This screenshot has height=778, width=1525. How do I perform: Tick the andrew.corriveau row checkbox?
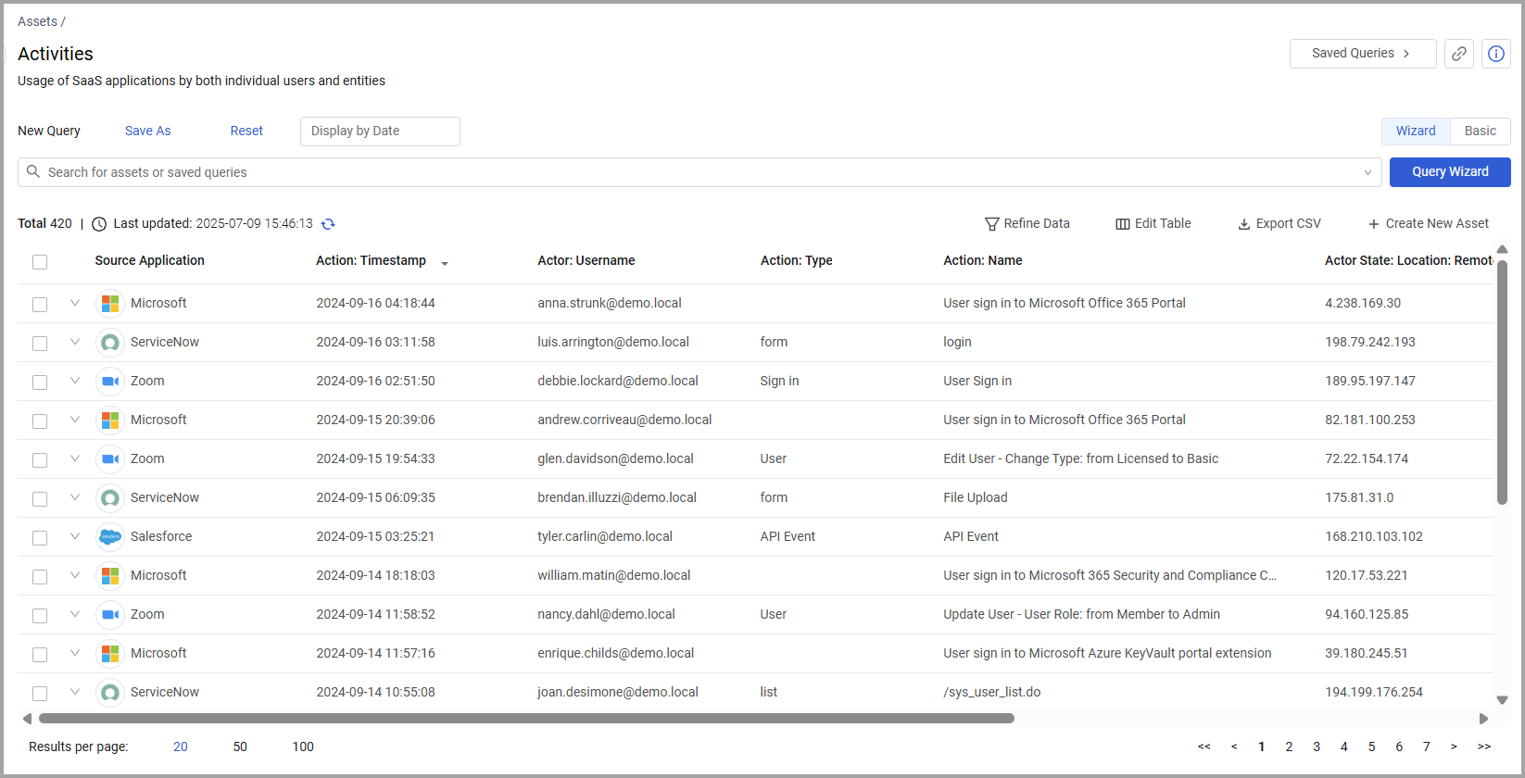point(40,421)
